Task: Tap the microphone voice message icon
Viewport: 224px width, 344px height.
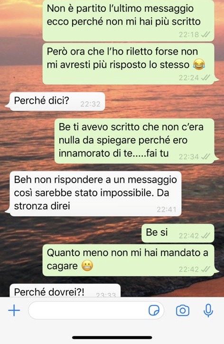Action: (x=208, y=310)
